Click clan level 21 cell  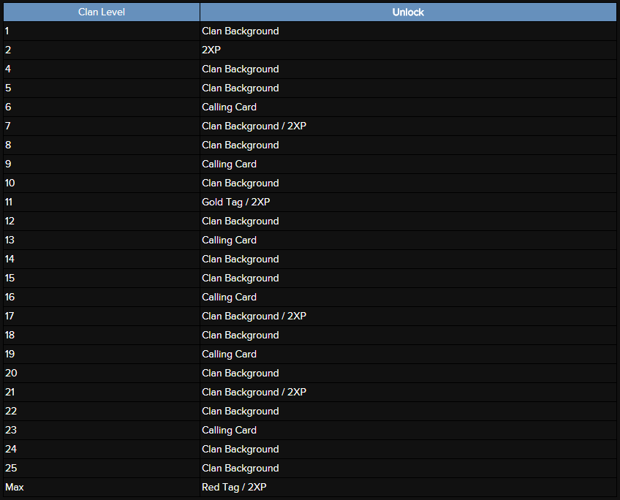102,392
